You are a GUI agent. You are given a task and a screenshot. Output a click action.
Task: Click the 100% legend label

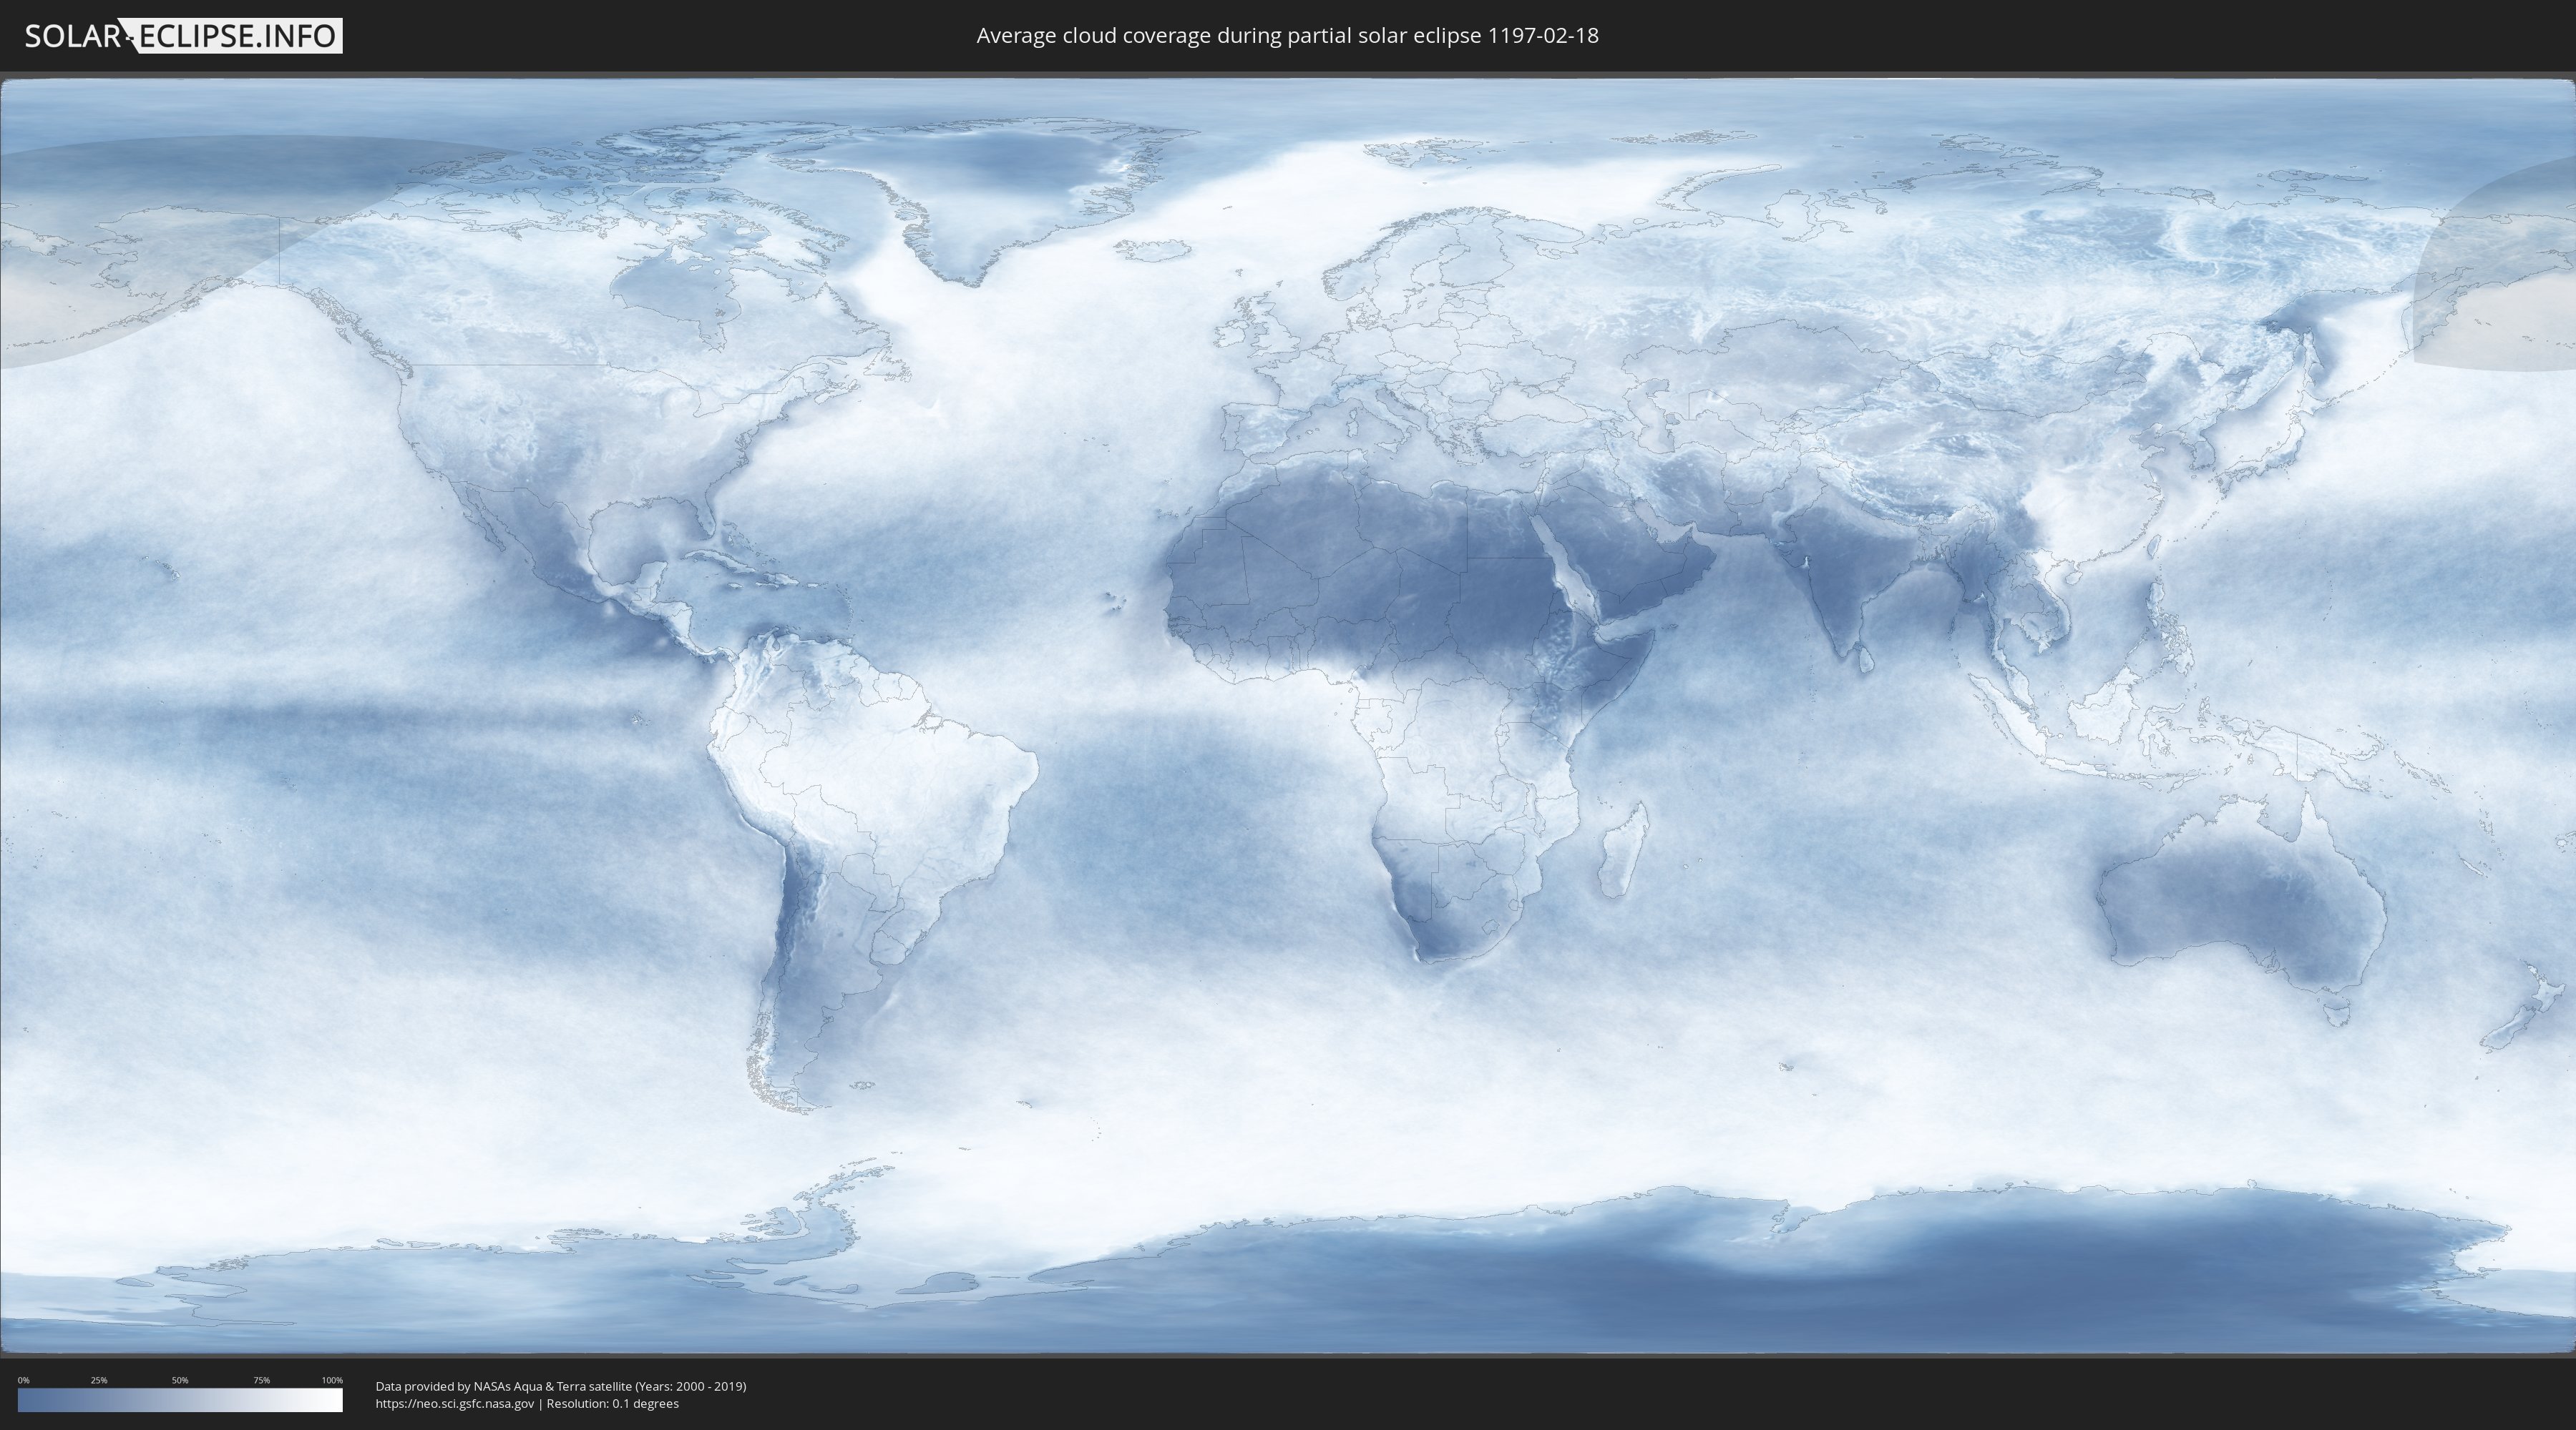332,1380
